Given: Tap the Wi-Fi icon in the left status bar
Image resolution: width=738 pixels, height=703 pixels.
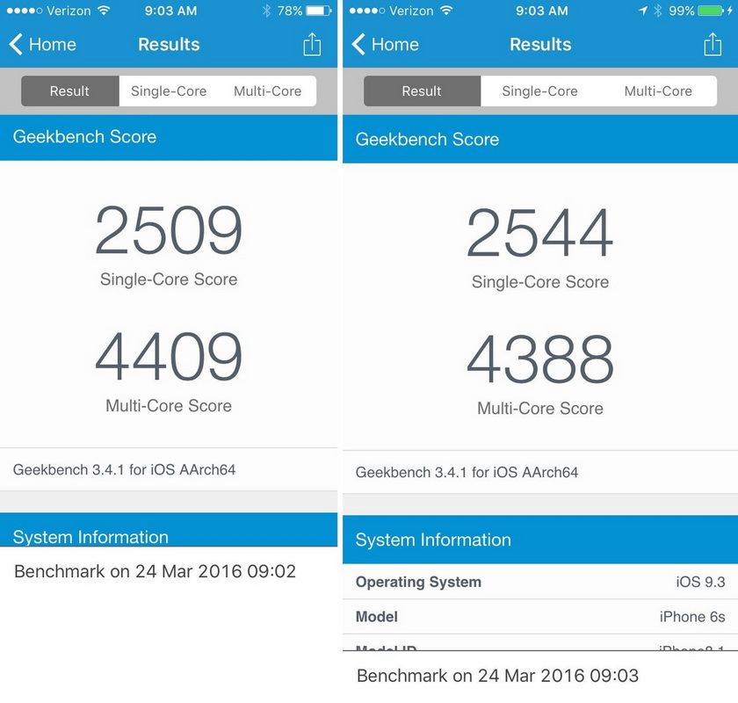Looking at the screenshot, I should pyautogui.click(x=103, y=11).
